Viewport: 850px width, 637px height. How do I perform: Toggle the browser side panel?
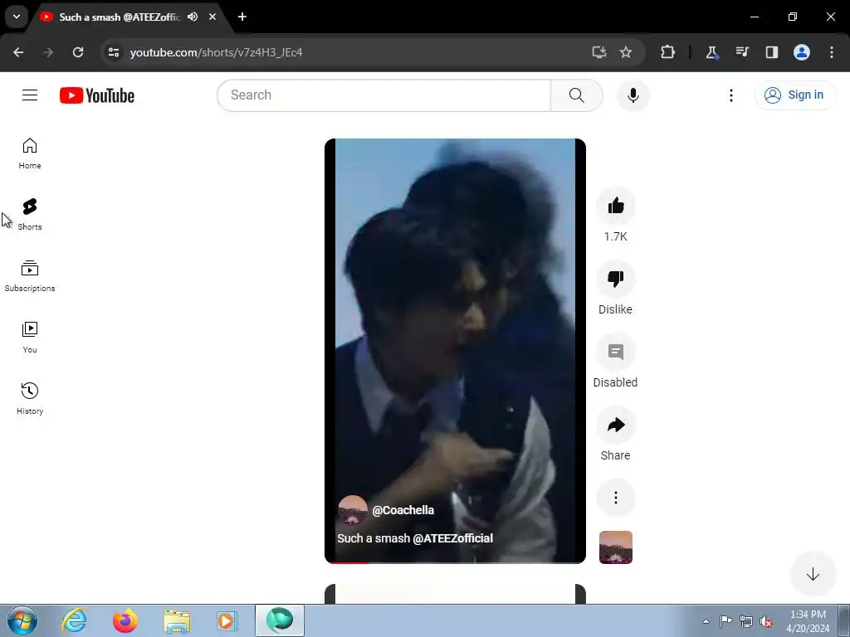[771, 52]
